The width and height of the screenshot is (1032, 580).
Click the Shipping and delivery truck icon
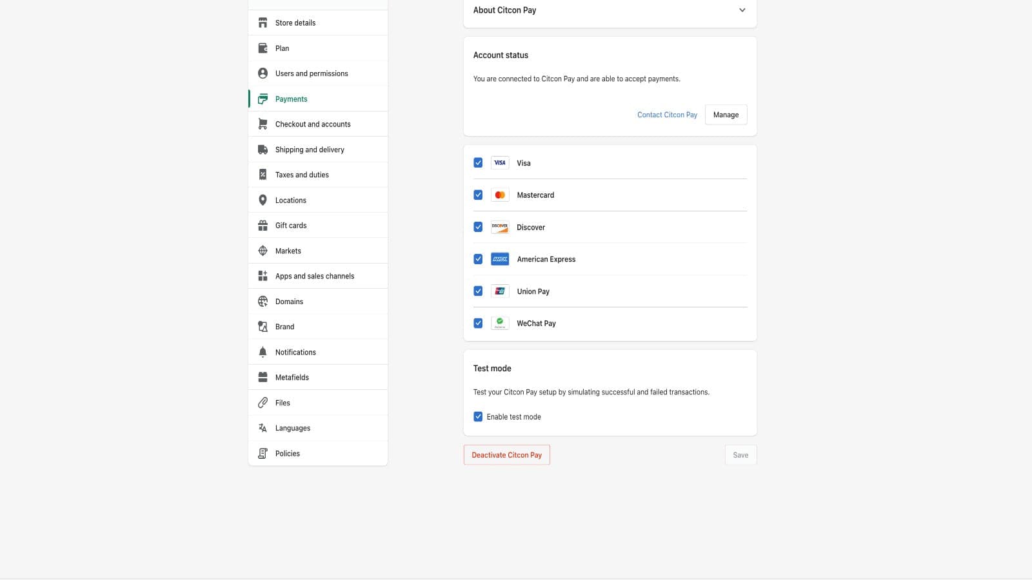point(263,149)
